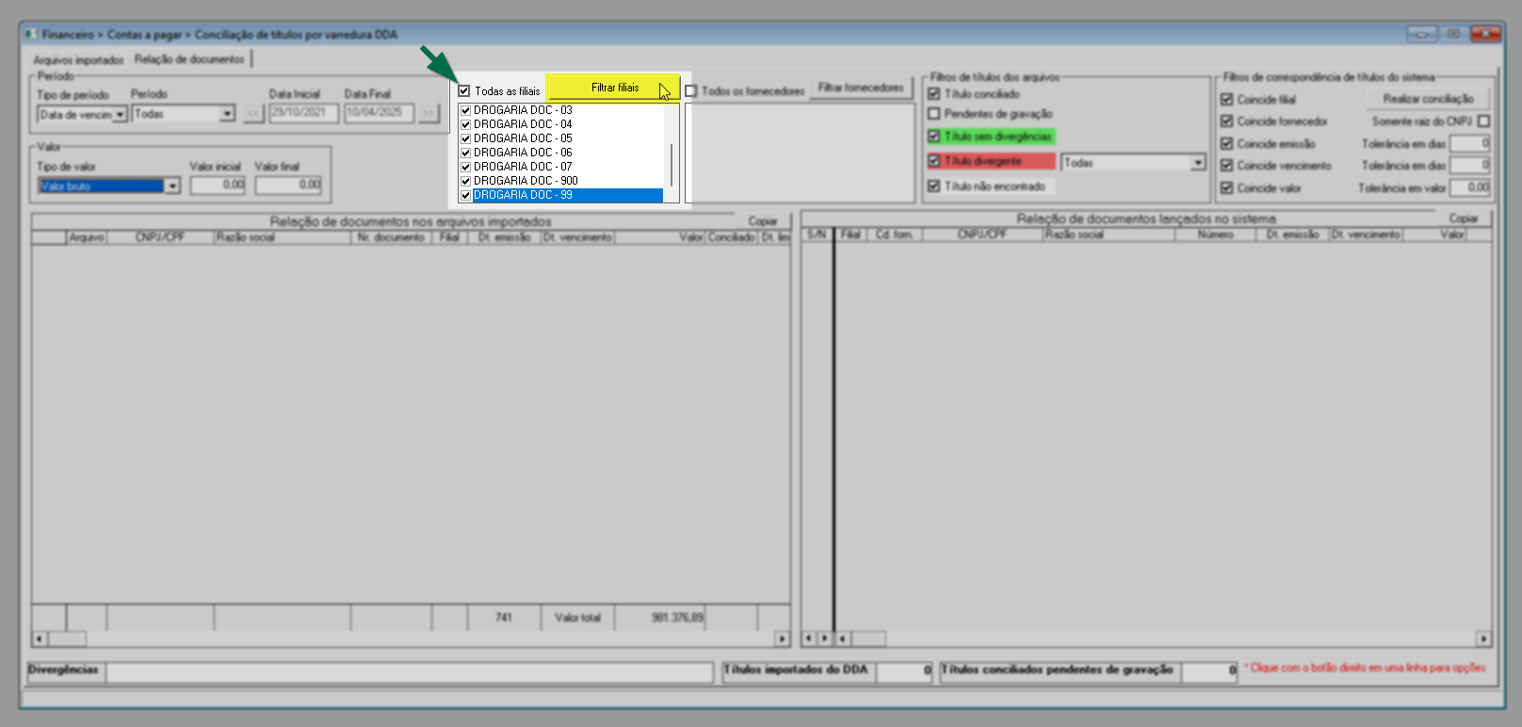1522x727 pixels.
Task: Click Copiar above system documents table
Action: coord(1464,218)
